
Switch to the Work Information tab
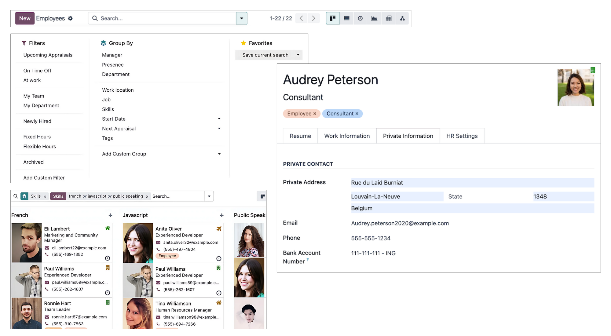[x=347, y=136]
